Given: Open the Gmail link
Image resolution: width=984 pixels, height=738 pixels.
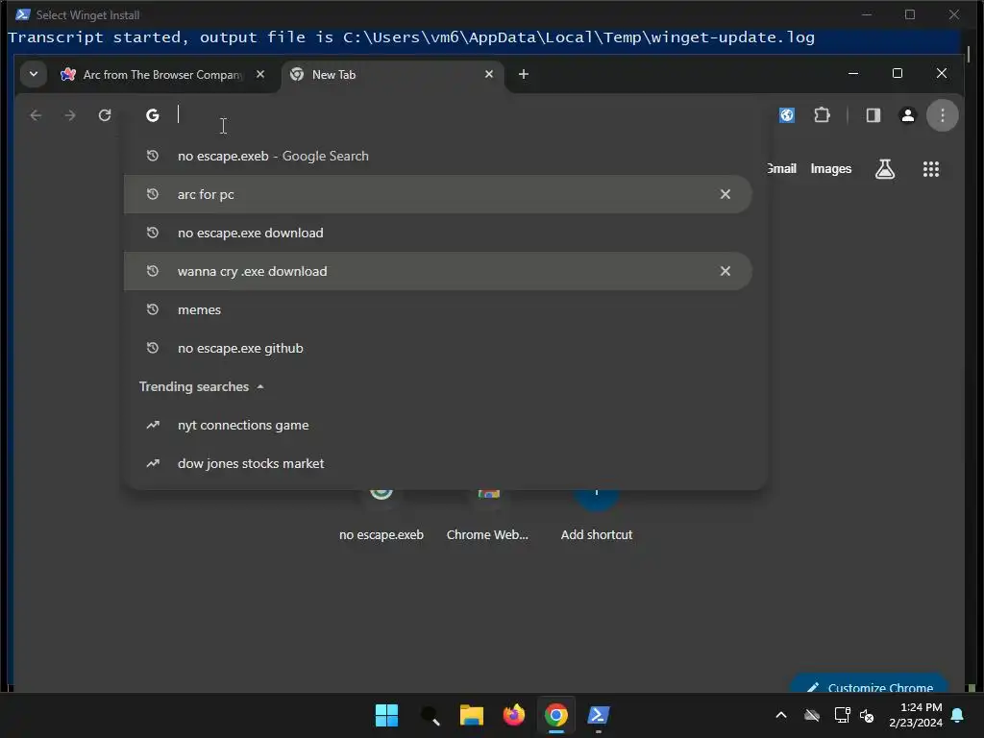Looking at the screenshot, I should coord(781,169).
